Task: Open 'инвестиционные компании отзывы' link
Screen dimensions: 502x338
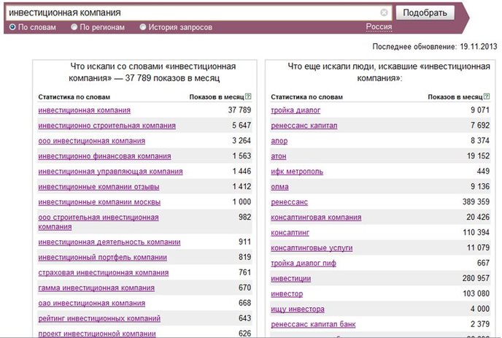Action: tap(99, 187)
